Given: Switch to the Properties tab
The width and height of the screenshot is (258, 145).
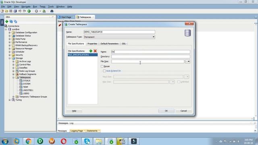Looking at the screenshot, I should [x=92, y=43].
